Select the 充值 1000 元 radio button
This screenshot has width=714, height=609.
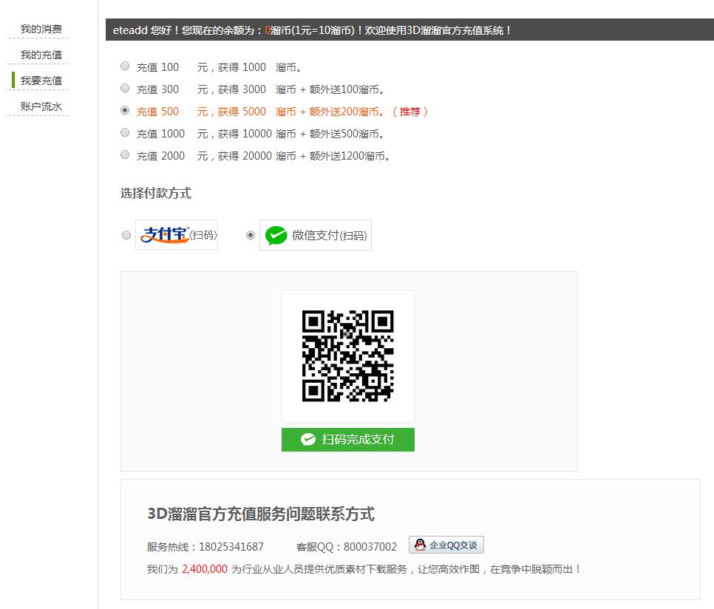click(x=125, y=132)
